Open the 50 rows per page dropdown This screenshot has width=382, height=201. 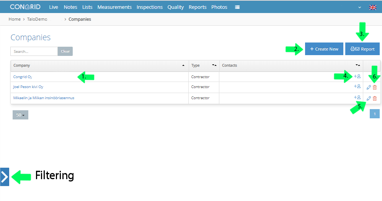pyautogui.click(x=20, y=115)
